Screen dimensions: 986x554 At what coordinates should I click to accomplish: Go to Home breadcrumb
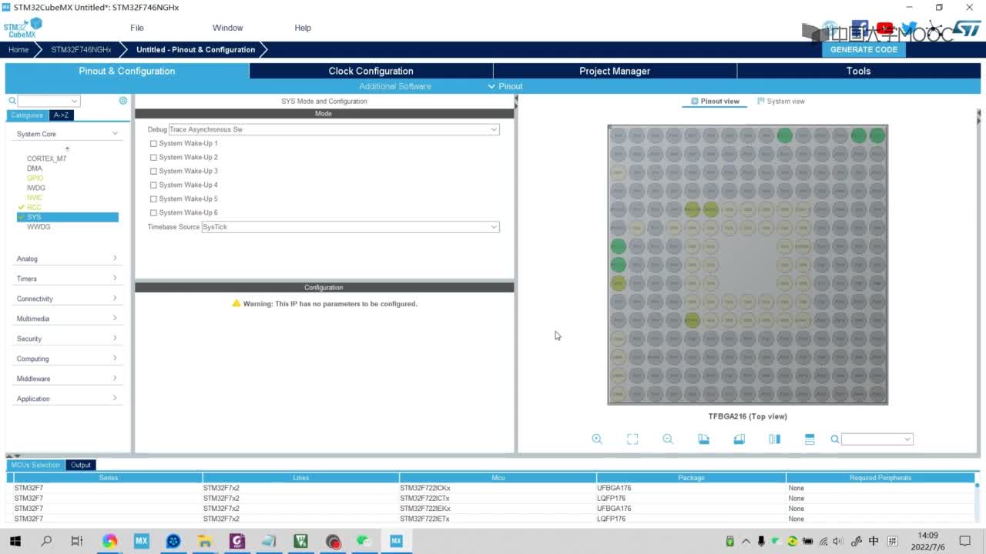pyautogui.click(x=18, y=49)
